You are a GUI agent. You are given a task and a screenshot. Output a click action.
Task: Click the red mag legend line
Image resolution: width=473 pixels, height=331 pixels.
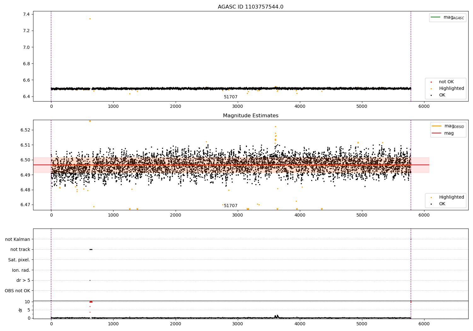click(437, 133)
